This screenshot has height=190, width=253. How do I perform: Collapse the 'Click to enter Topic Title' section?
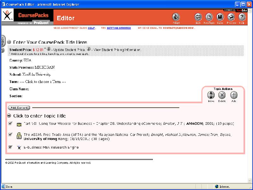[9, 116]
